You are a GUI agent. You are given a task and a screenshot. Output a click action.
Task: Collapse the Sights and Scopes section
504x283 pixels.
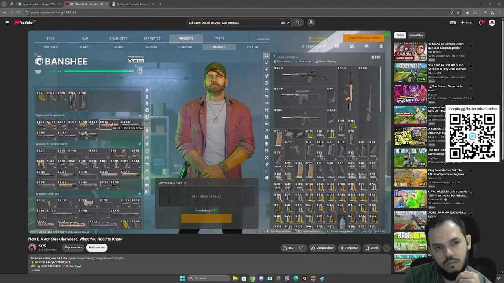pos(139,116)
